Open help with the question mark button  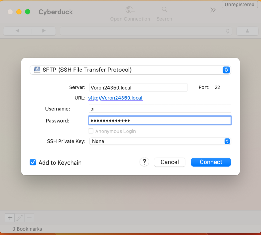[144, 162]
